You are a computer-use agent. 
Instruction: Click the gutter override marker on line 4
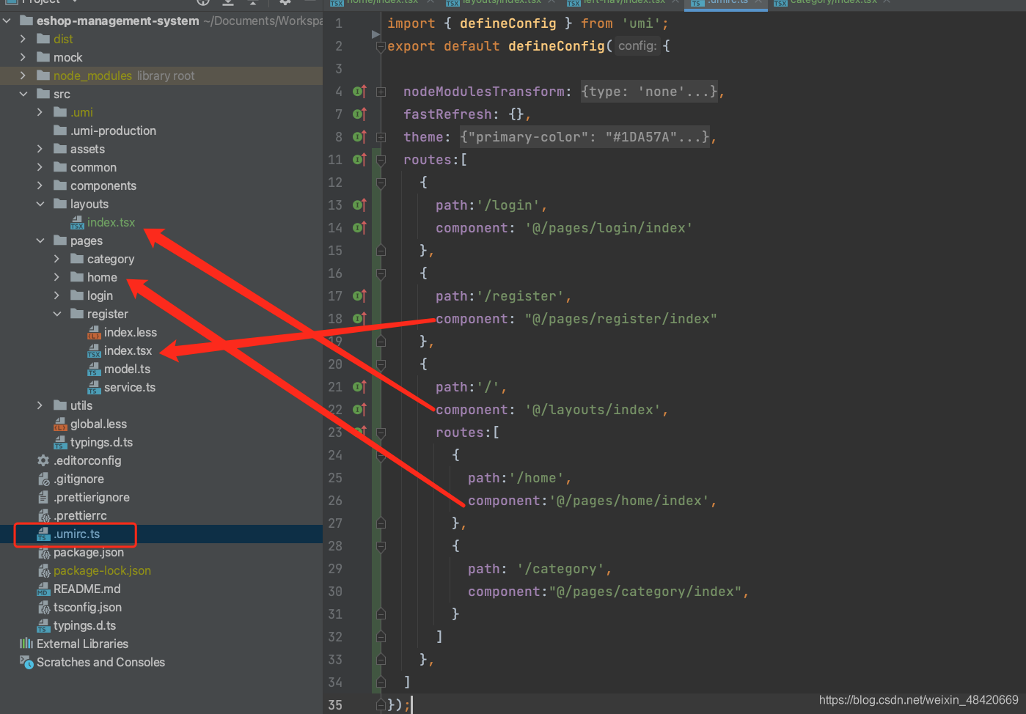(359, 92)
